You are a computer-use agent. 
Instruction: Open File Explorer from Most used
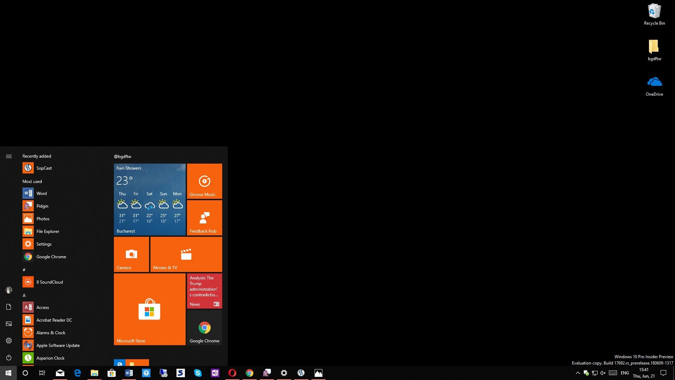click(48, 231)
